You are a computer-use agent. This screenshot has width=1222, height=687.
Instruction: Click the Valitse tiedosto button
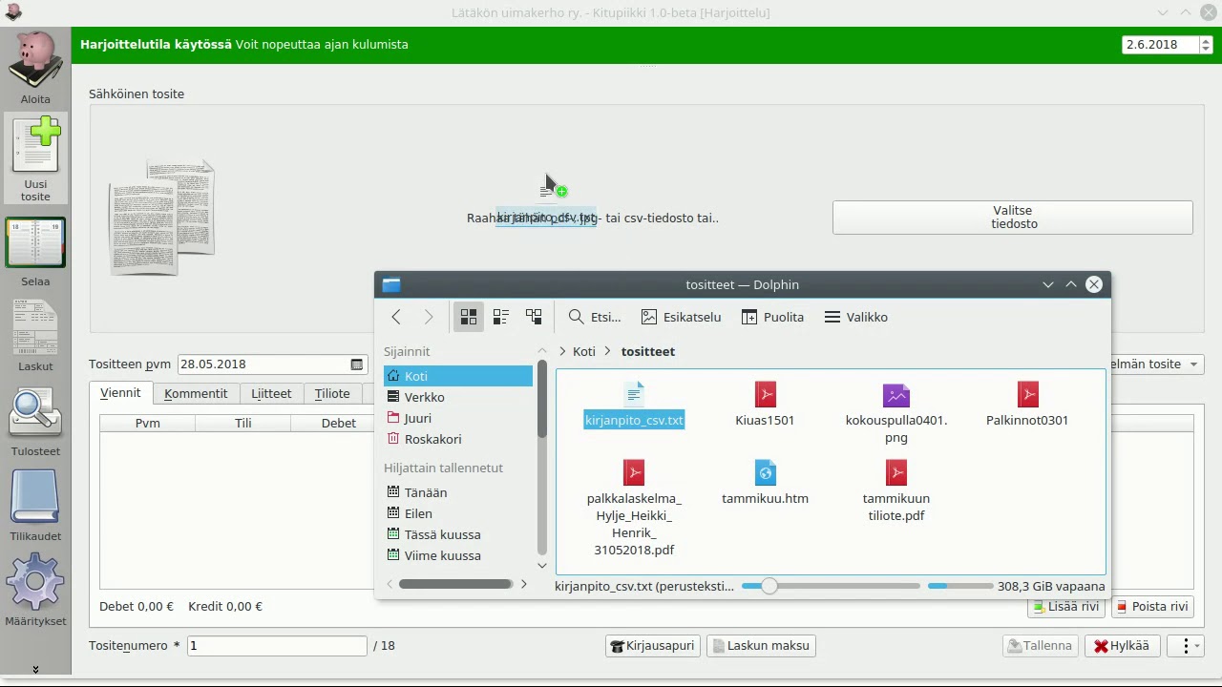(1012, 218)
